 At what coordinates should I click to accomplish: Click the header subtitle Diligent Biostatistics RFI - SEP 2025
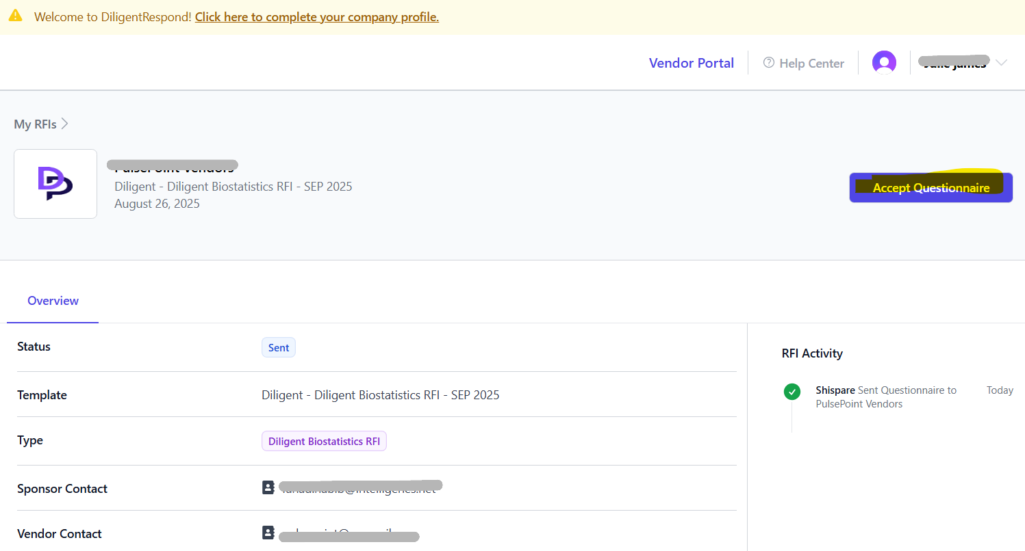[x=233, y=187]
